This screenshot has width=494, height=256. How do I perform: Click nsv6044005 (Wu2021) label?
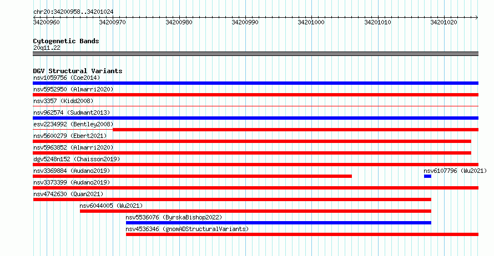click(111, 206)
